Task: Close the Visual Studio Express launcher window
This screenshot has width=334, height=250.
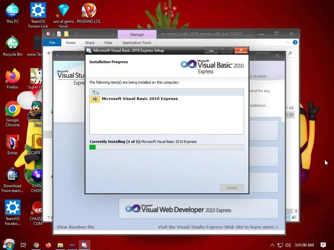Action: pos(277,55)
